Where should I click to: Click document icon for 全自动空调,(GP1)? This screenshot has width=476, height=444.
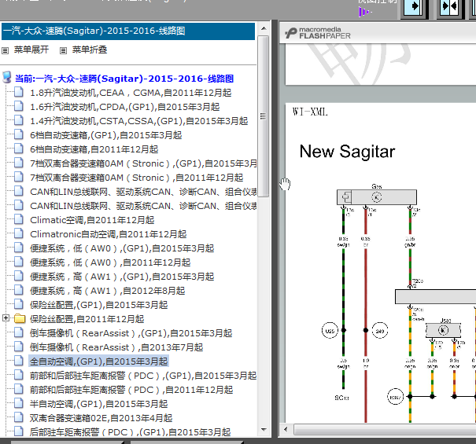tap(19, 361)
